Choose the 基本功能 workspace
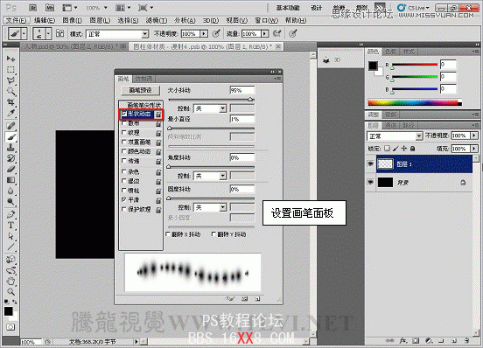The width and height of the screenshot is (483, 348). (288, 8)
